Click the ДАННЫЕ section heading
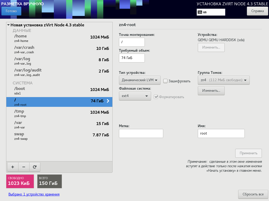 (22, 31)
